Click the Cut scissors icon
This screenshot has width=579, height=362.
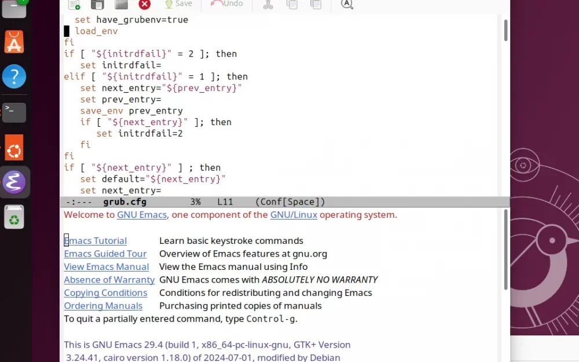click(267, 5)
